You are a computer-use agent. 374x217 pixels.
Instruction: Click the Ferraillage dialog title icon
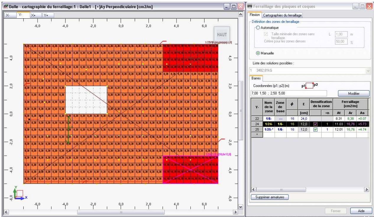tap(250, 6)
